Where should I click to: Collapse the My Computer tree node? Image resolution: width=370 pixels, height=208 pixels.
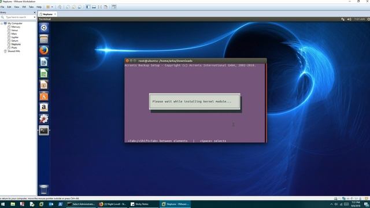click(2, 23)
